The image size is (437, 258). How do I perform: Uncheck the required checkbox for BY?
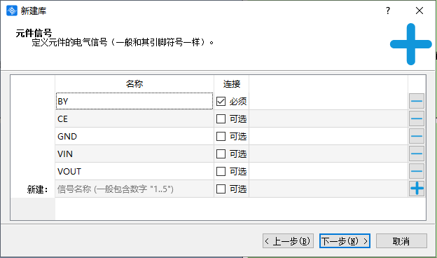click(221, 101)
